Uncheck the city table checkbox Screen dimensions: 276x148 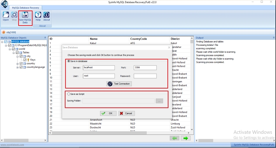tap(21, 56)
